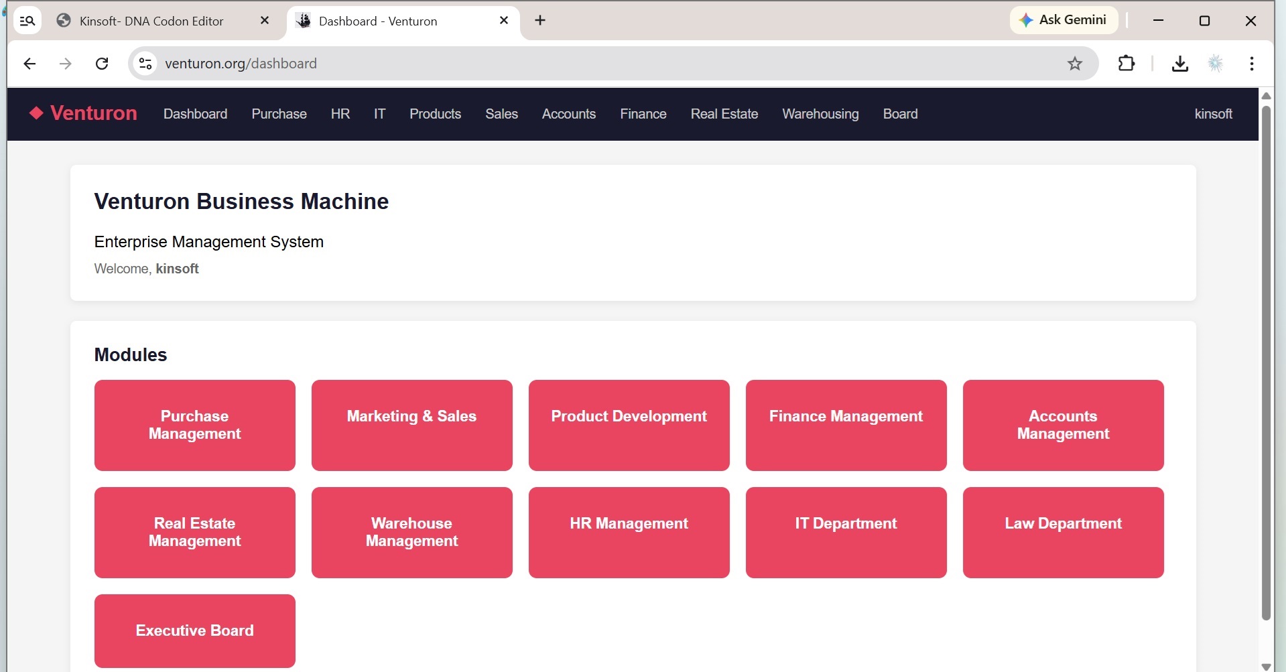This screenshot has height=672, width=1286.
Task: Open Dashboard in the navbar
Action: pos(195,114)
